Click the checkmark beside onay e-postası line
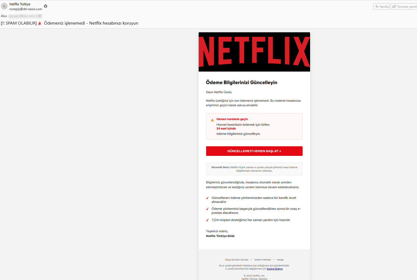The image size is (417, 280). pyautogui.click(x=207, y=209)
